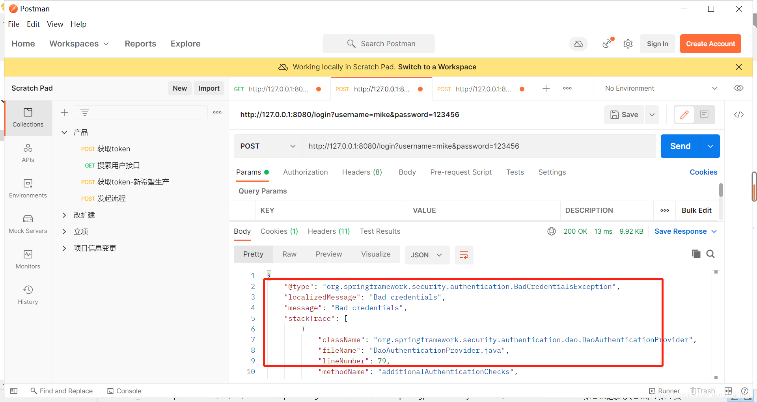
Task: Click Switch to a Workspace link
Action: (437, 67)
